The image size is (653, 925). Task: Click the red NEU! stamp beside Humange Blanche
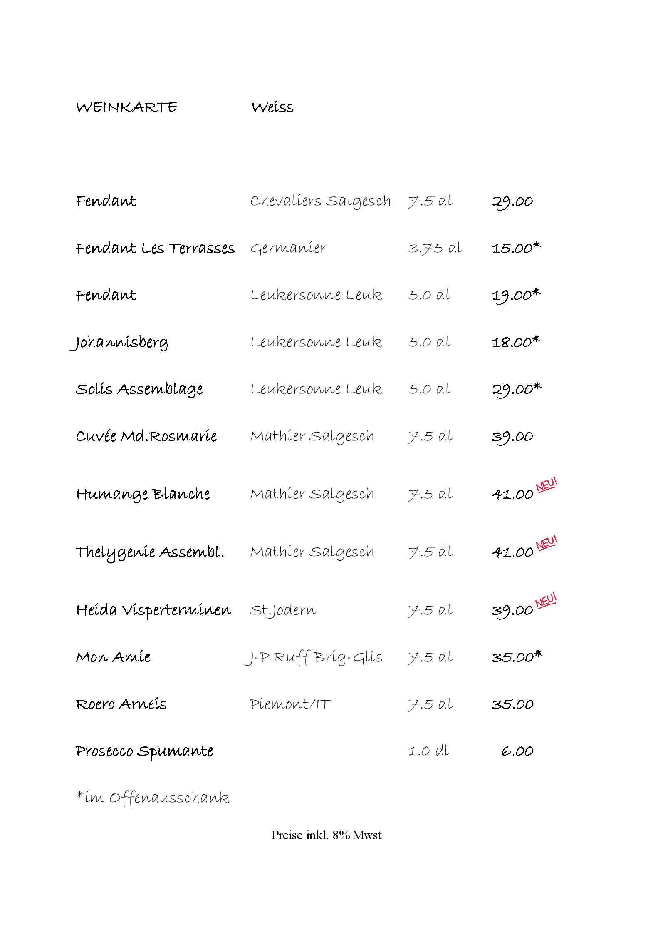coord(546,485)
